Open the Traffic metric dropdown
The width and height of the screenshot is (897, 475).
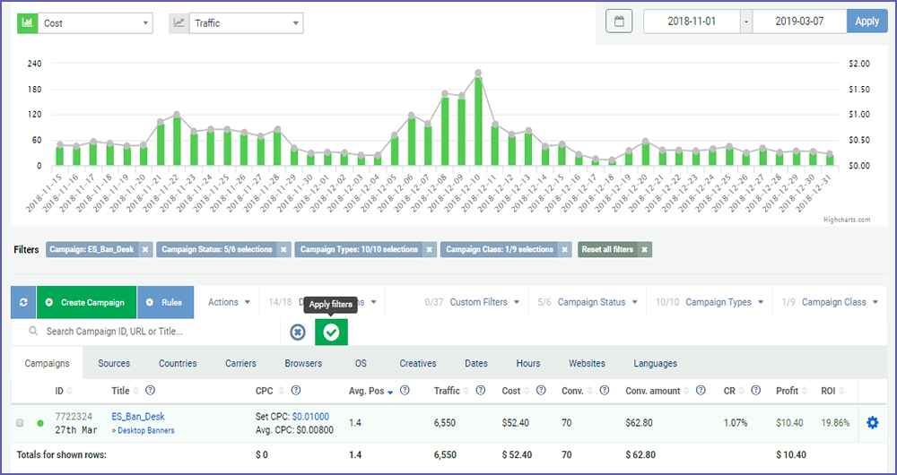pos(246,23)
